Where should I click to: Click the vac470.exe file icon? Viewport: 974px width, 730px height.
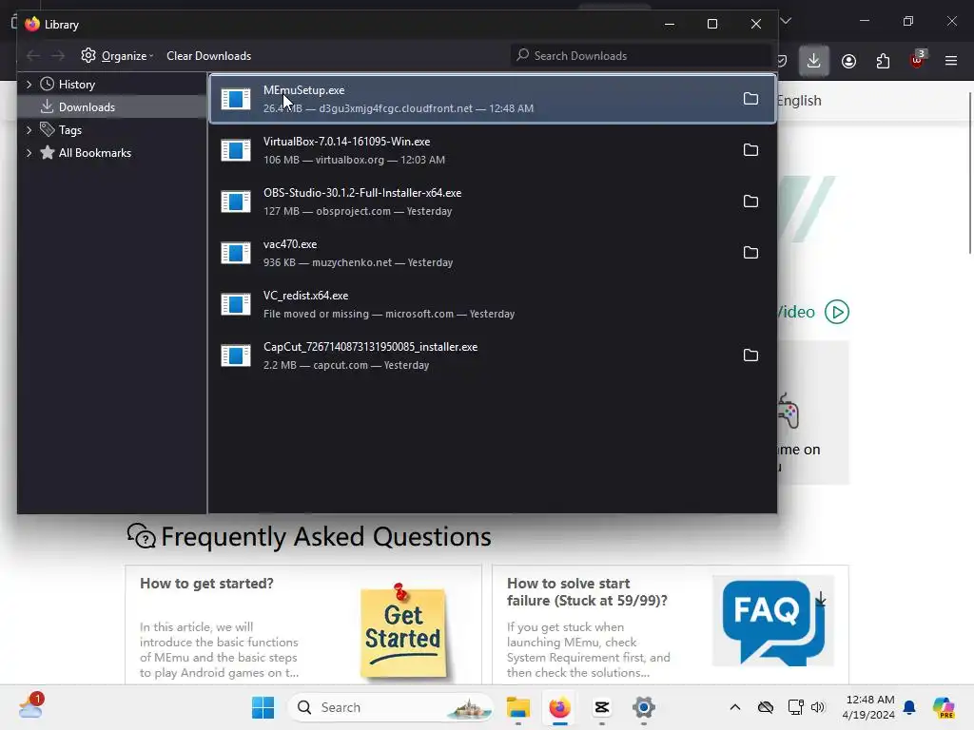[236, 253]
